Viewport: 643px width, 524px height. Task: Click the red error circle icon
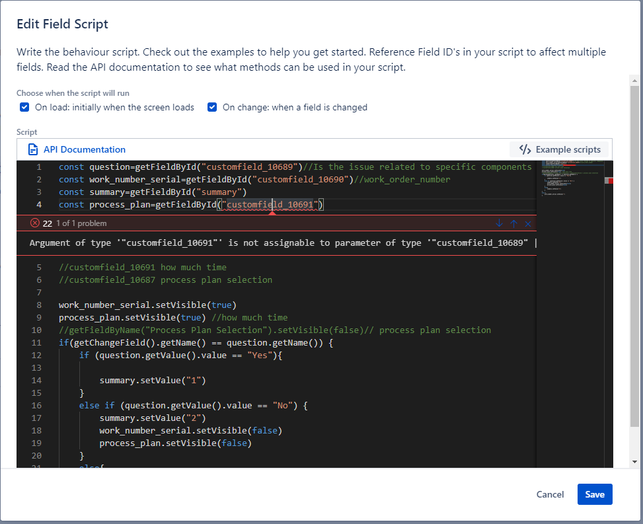coord(35,223)
